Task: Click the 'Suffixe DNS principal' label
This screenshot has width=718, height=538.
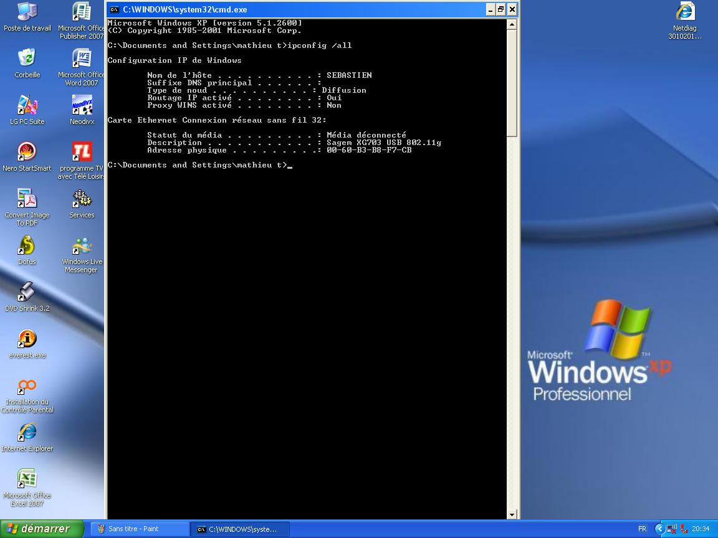Action: coord(199,83)
